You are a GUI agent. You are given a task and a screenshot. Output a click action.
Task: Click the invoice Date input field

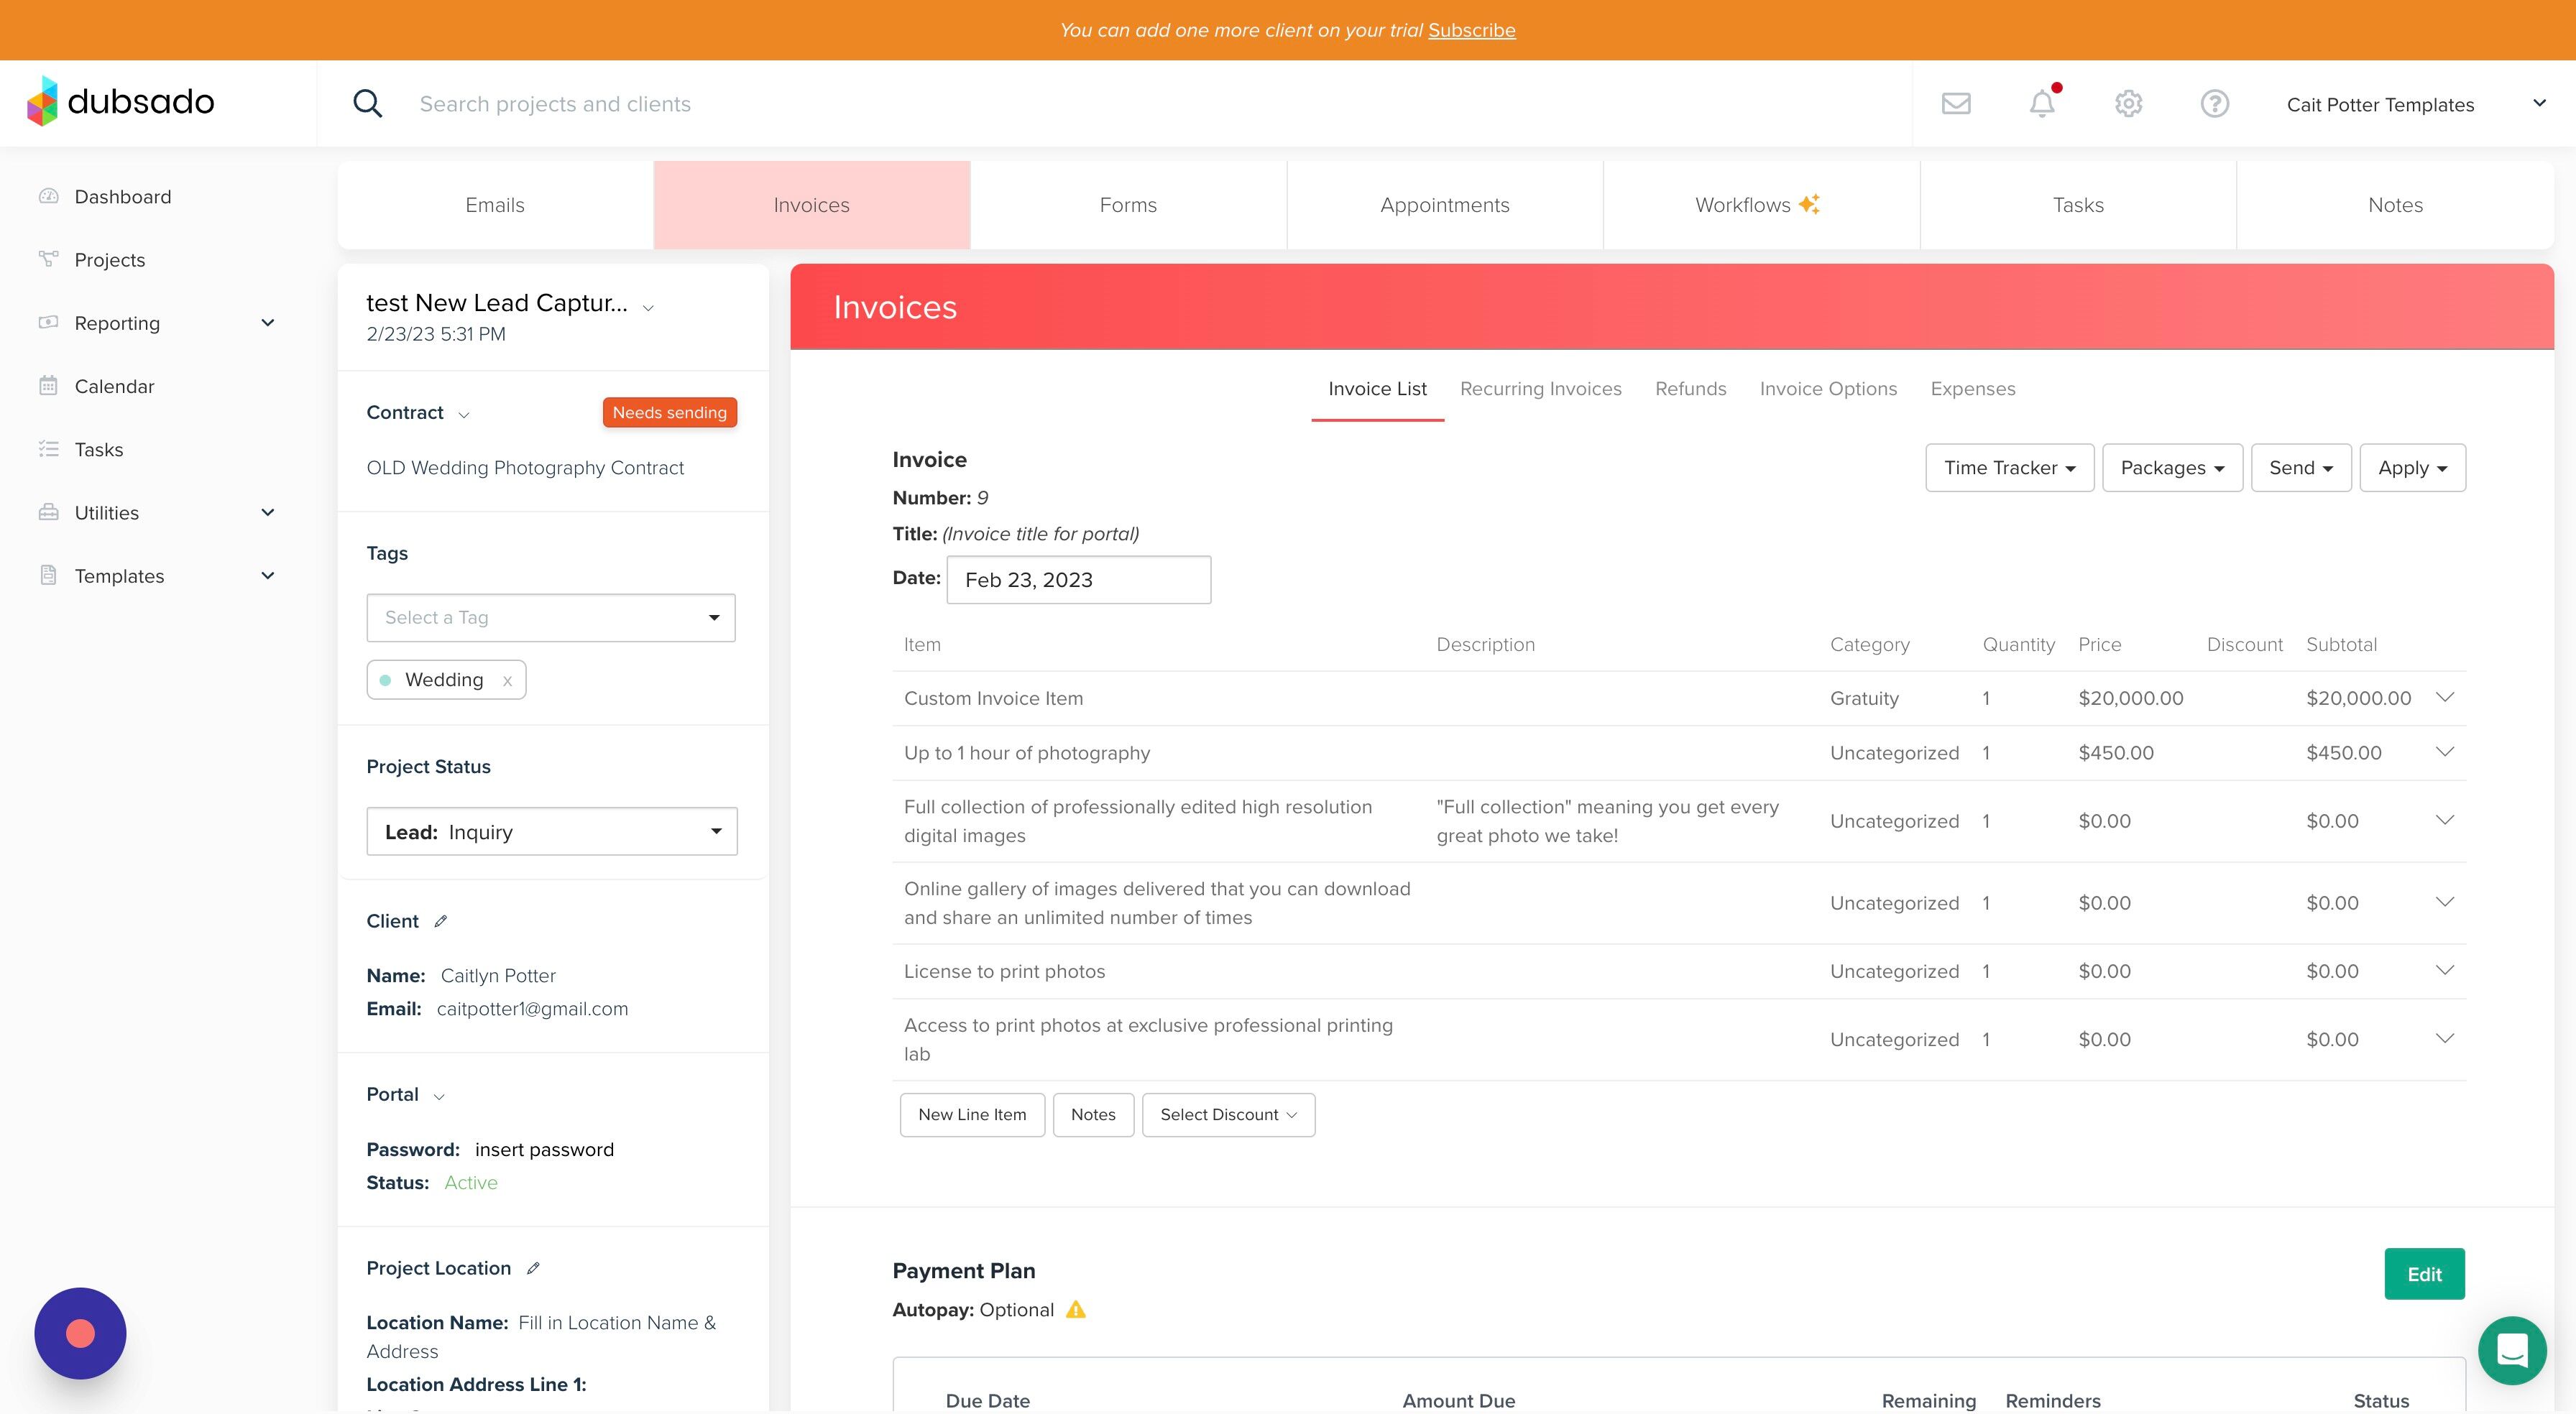coord(1078,580)
